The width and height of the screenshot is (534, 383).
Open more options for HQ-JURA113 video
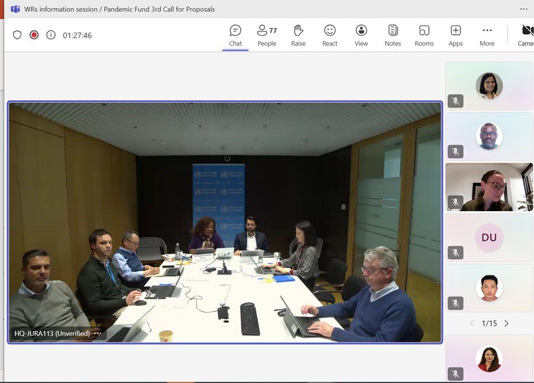coord(98,333)
